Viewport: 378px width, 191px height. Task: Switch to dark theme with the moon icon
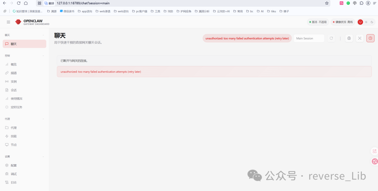click(x=372, y=22)
